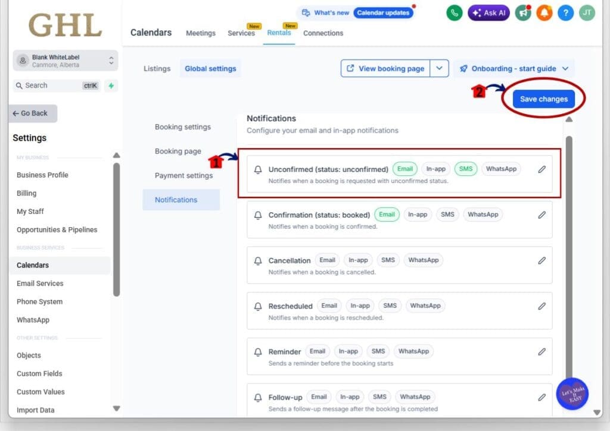Click the Save changes button
The height and width of the screenshot is (431, 610).
pyautogui.click(x=543, y=99)
